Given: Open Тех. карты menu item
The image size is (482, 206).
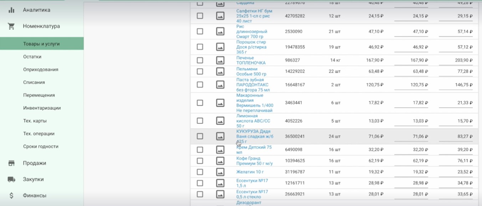Looking at the screenshot, I should [x=35, y=121].
